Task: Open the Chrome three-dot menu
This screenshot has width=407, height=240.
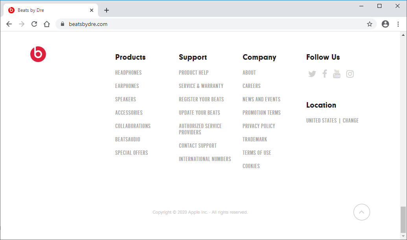Action: tap(398, 24)
